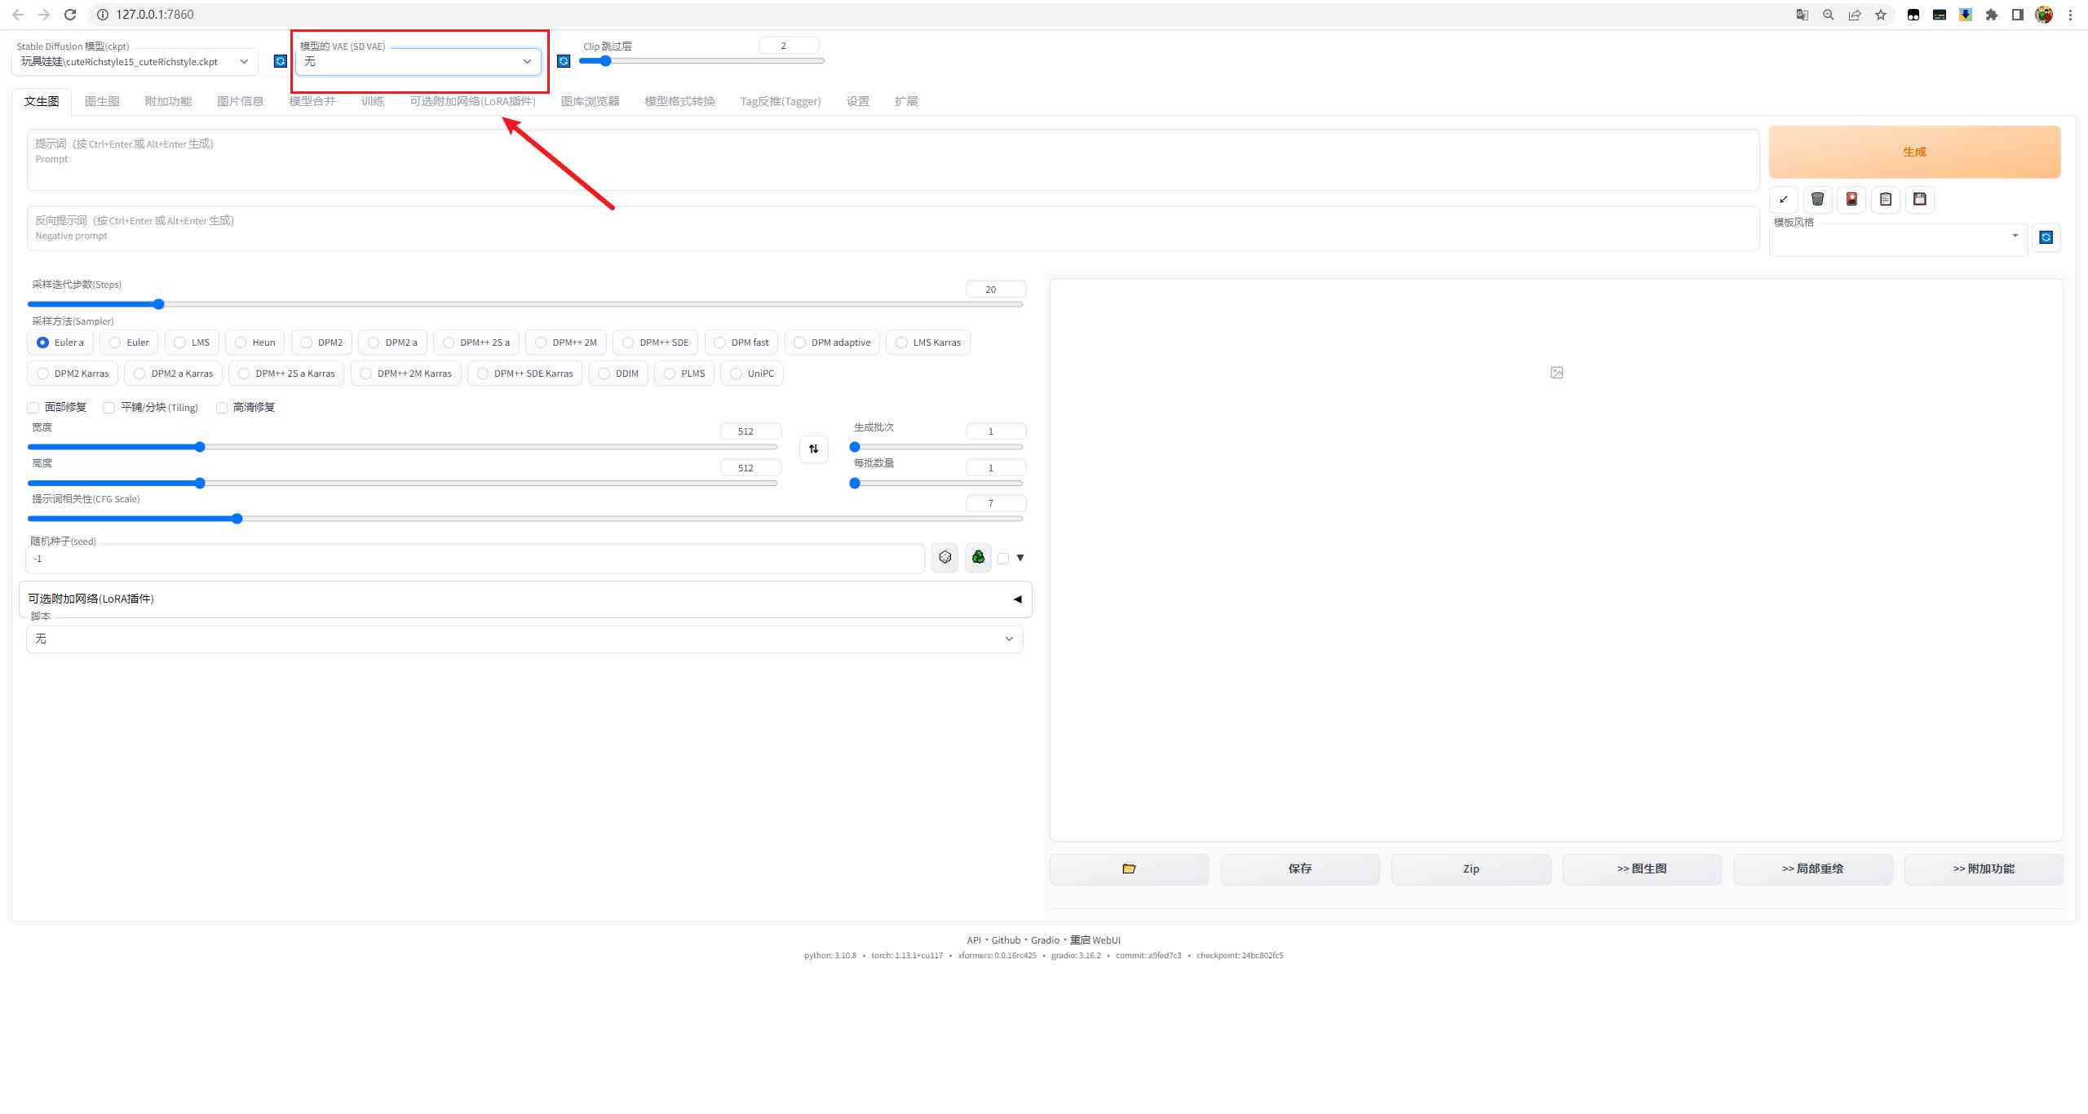Select the DDIM sampling method
The image size is (2088, 1114).
pos(618,374)
